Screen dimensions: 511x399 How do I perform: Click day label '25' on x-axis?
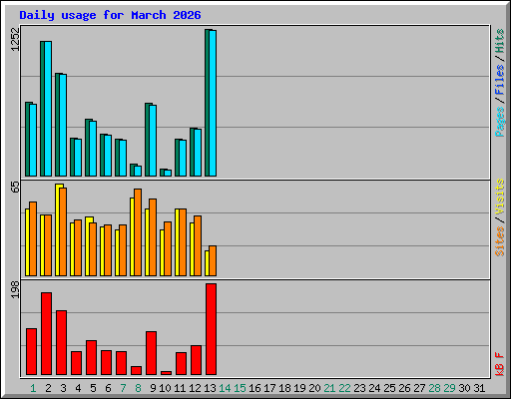(x=389, y=388)
